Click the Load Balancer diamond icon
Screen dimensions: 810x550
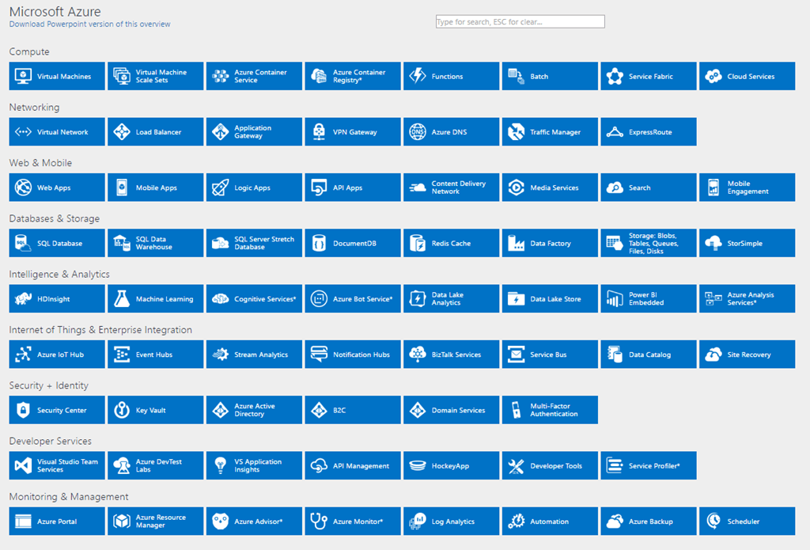tap(122, 132)
